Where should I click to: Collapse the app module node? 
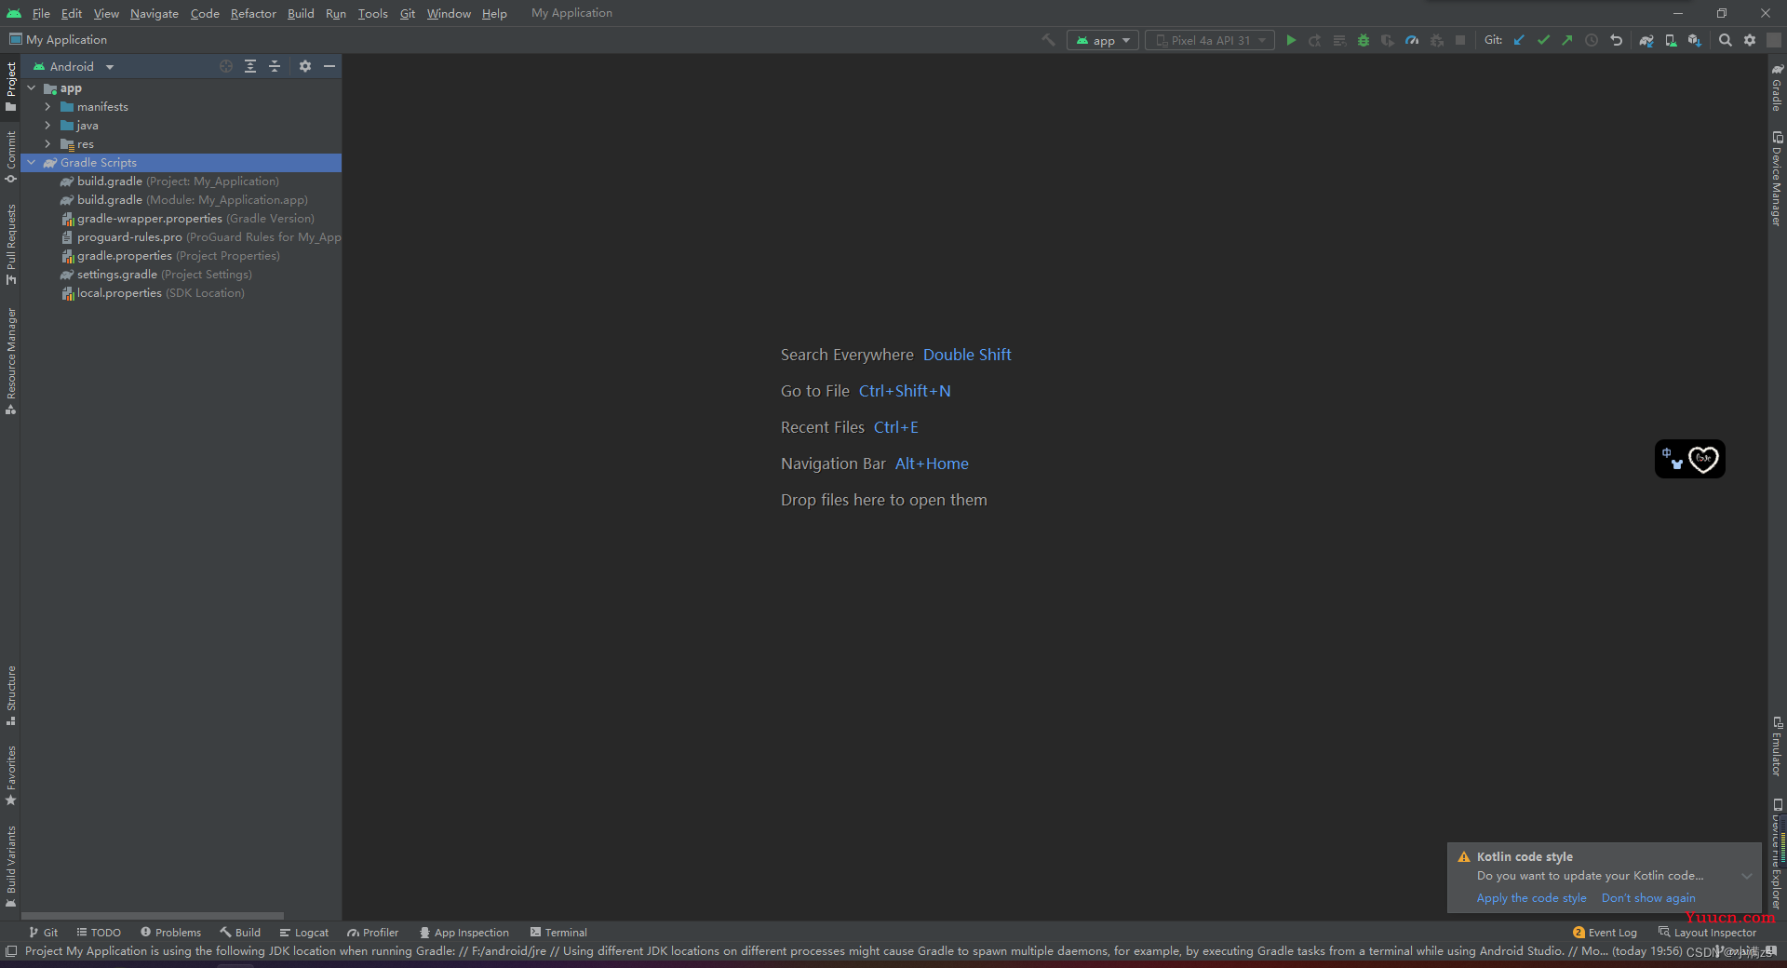point(32,88)
